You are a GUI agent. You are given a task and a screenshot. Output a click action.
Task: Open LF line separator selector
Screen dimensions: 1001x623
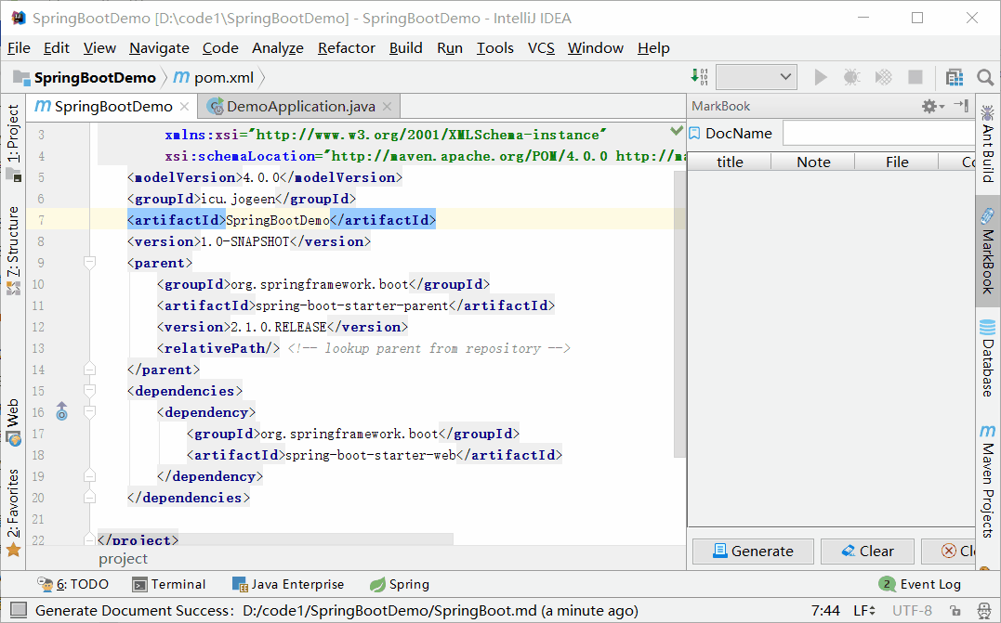[864, 610]
